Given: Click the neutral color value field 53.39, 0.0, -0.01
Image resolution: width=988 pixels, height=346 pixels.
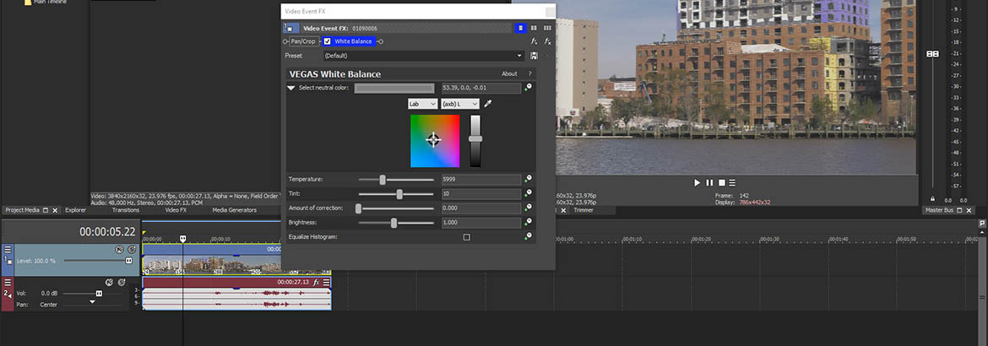Looking at the screenshot, I should [481, 89].
